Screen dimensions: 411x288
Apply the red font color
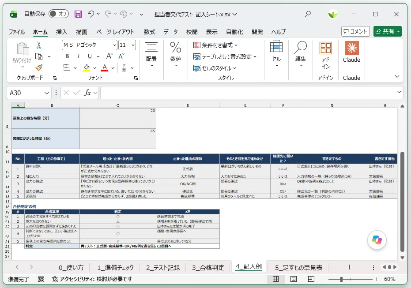105,68
